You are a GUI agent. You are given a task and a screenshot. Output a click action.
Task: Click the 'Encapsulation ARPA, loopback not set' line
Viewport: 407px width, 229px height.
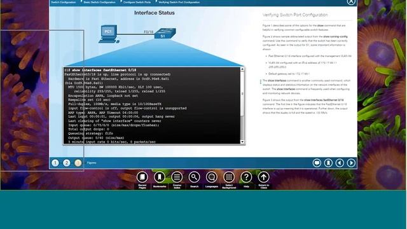(x=103, y=95)
